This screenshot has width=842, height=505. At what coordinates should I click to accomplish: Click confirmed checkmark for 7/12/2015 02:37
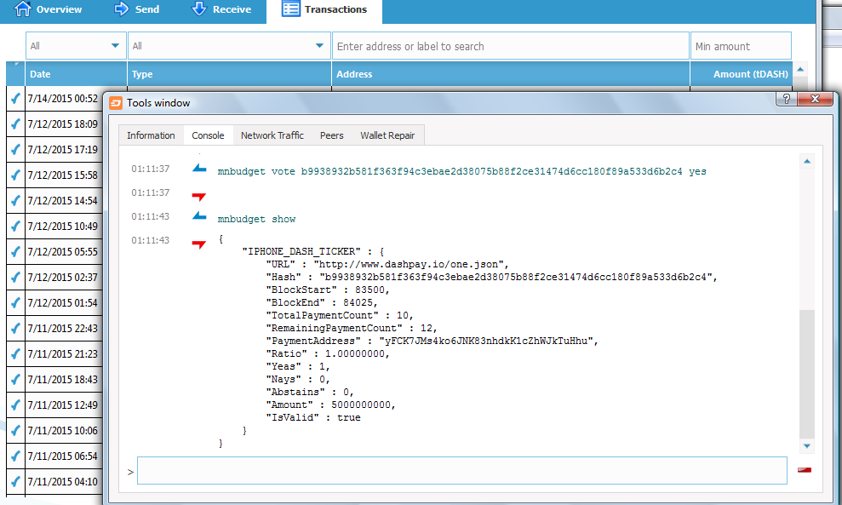(15, 277)
